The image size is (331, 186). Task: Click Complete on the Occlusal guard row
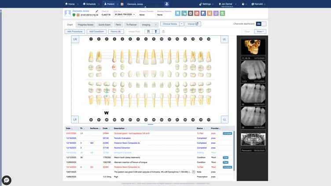click(228, 134)
